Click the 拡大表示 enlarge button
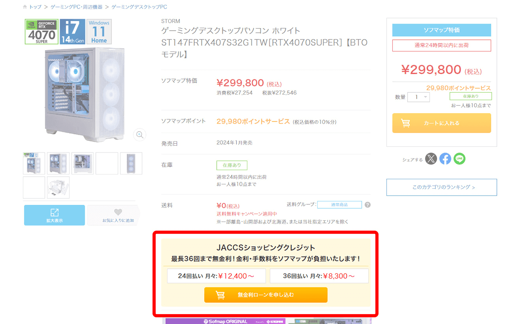 coord(54,215)
